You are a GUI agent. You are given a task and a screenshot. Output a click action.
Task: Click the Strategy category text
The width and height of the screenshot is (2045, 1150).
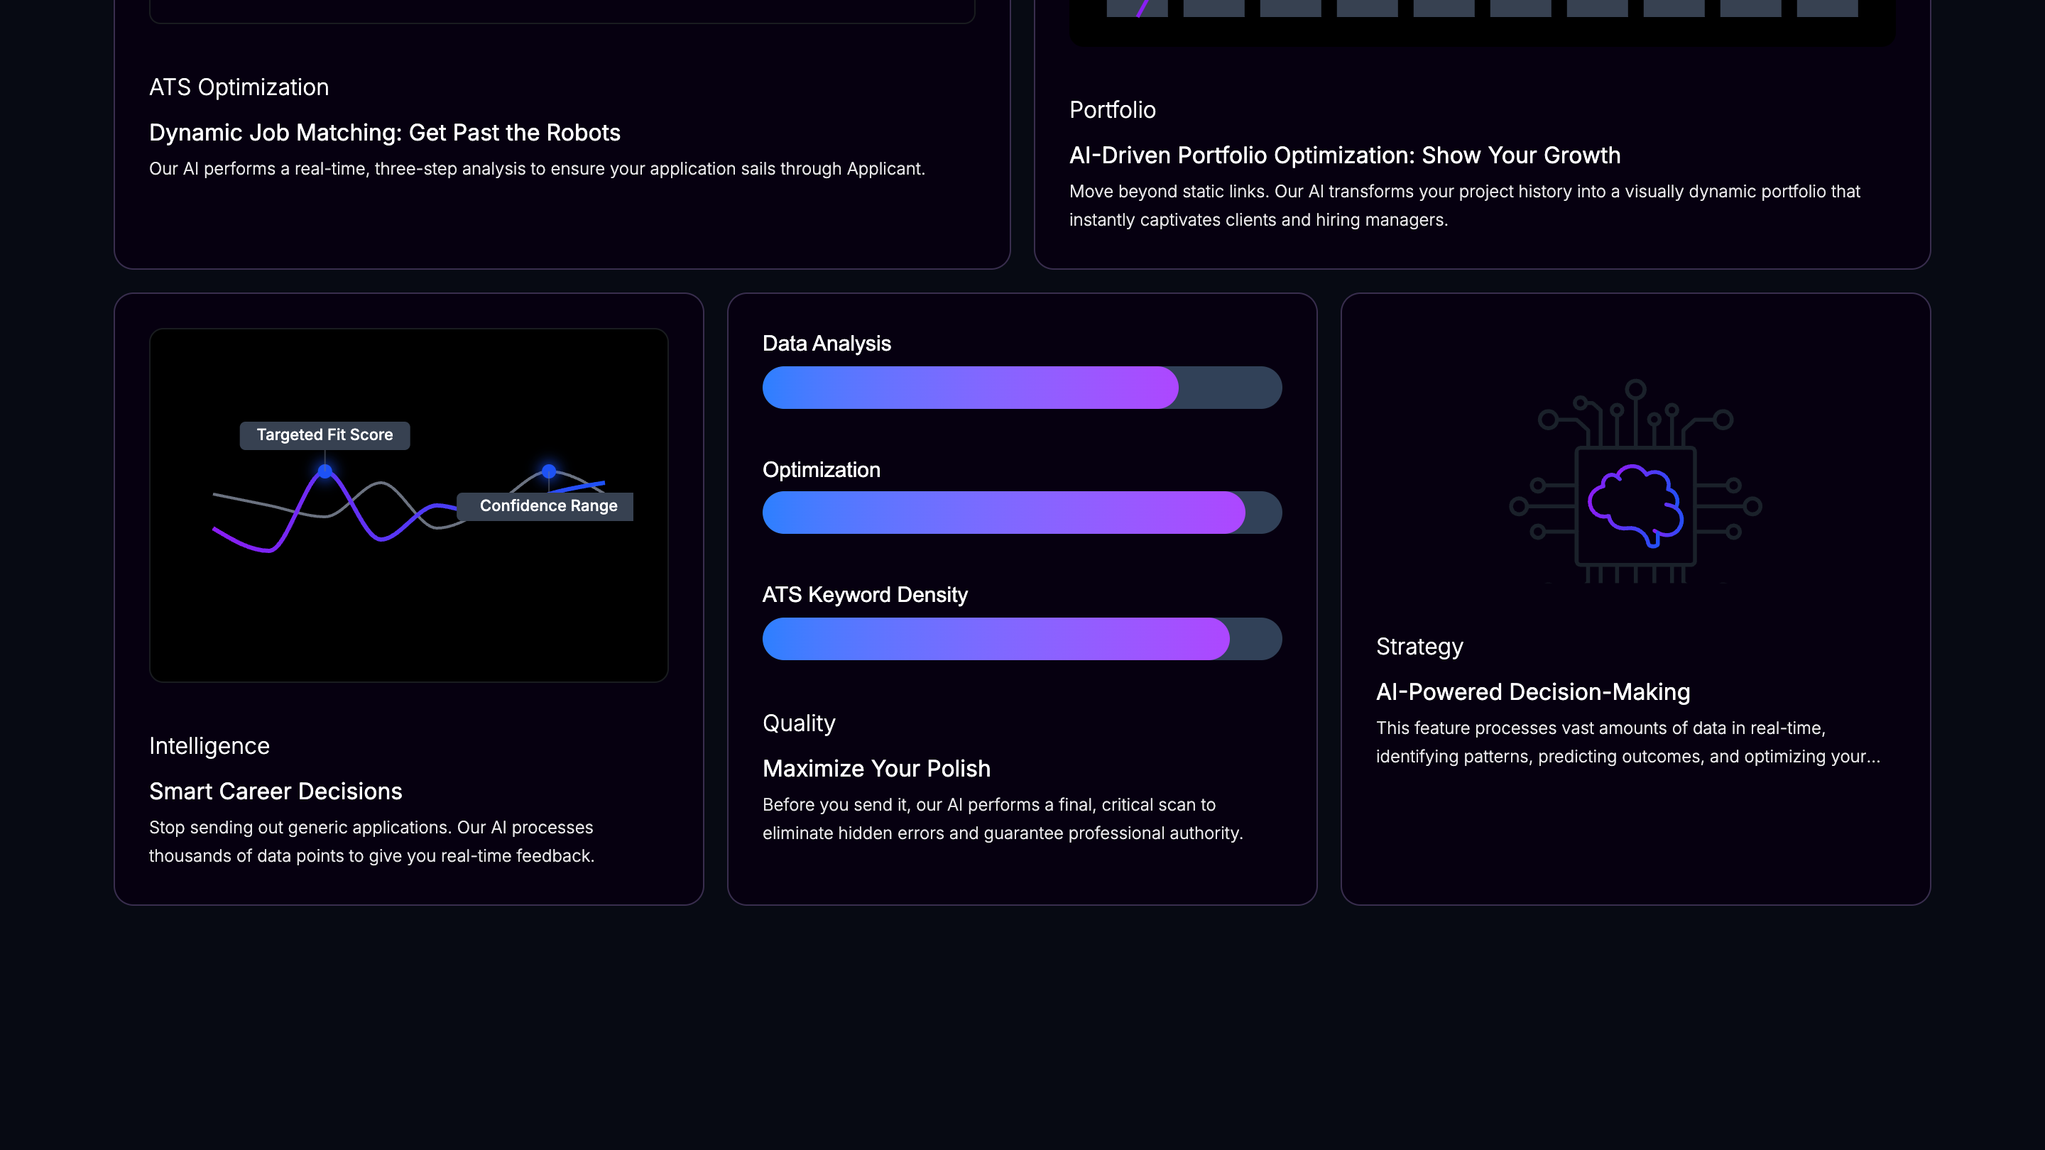(x=1419, y=647)
